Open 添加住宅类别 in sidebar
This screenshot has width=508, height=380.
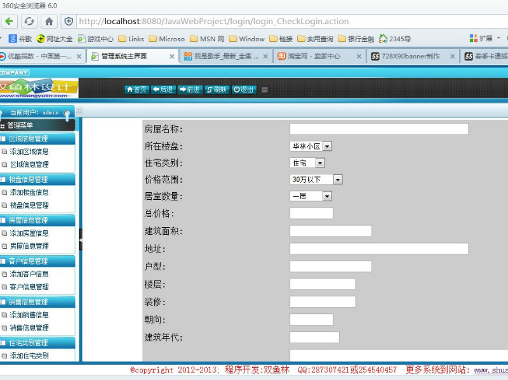[29, 355]
